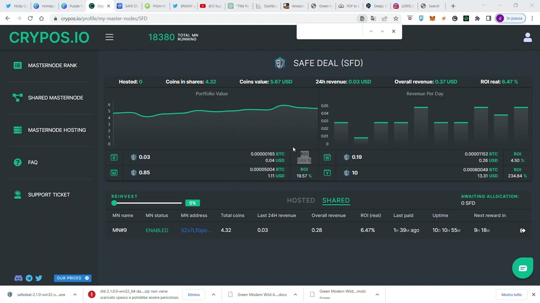
Task: Open MASTERNODE HOSTING page
Action: click(57, 130)
